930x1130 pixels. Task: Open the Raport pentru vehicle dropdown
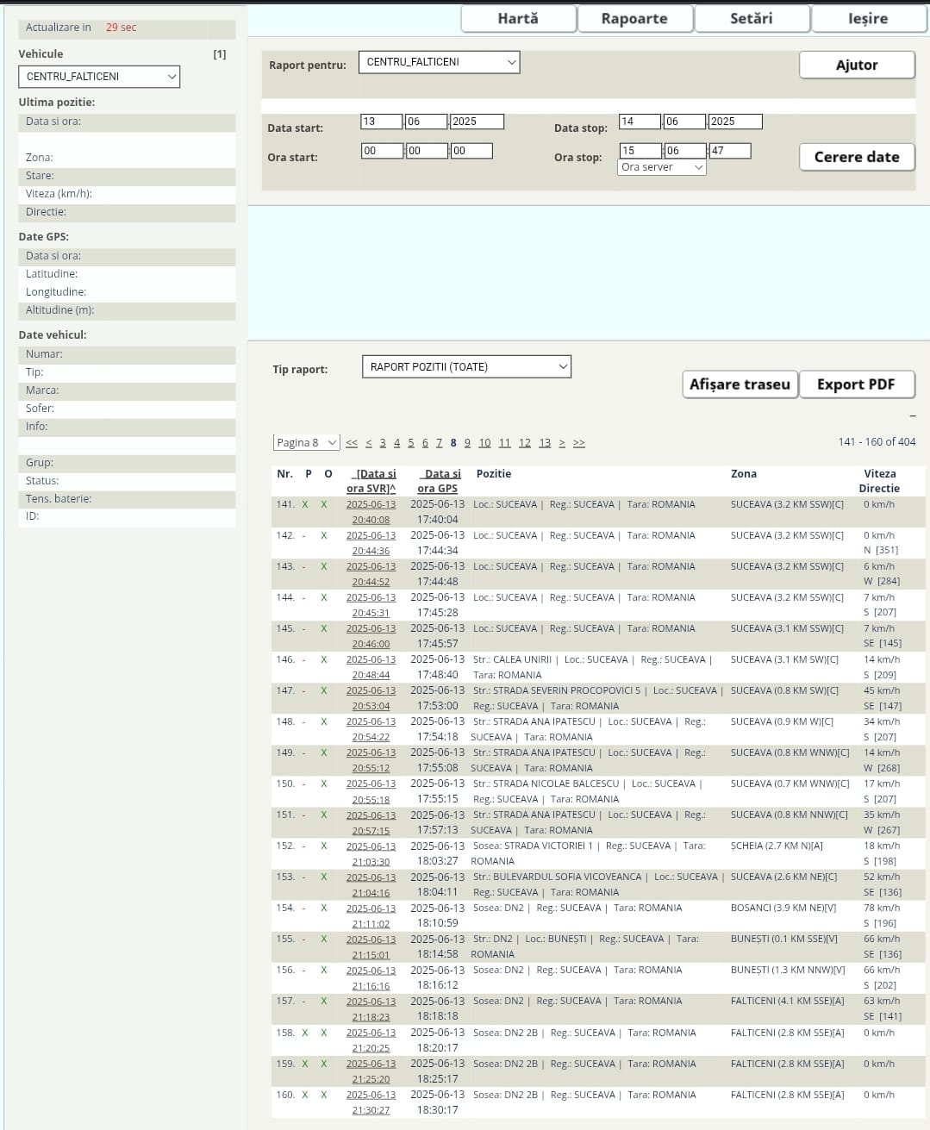(x=439, y=62)
